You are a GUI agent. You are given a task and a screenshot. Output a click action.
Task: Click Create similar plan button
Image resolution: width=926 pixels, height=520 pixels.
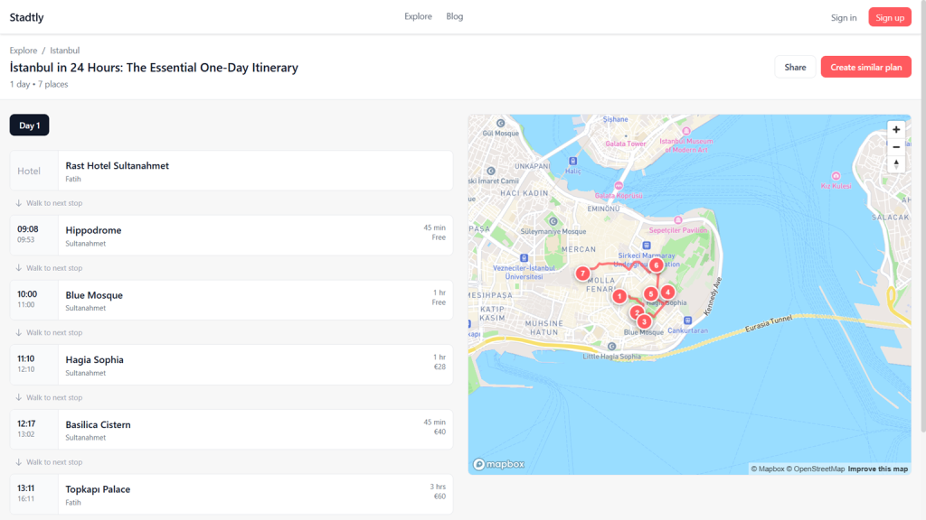coord(865,67)
